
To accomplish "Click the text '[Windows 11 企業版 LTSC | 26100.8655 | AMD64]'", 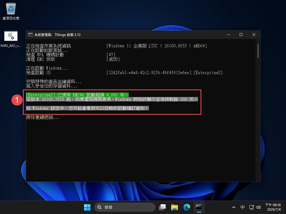I will click(x=157, y=46).
